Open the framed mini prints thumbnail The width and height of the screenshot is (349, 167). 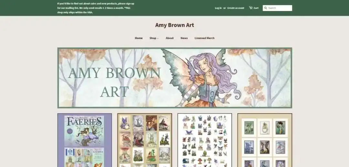click(265, 140)
